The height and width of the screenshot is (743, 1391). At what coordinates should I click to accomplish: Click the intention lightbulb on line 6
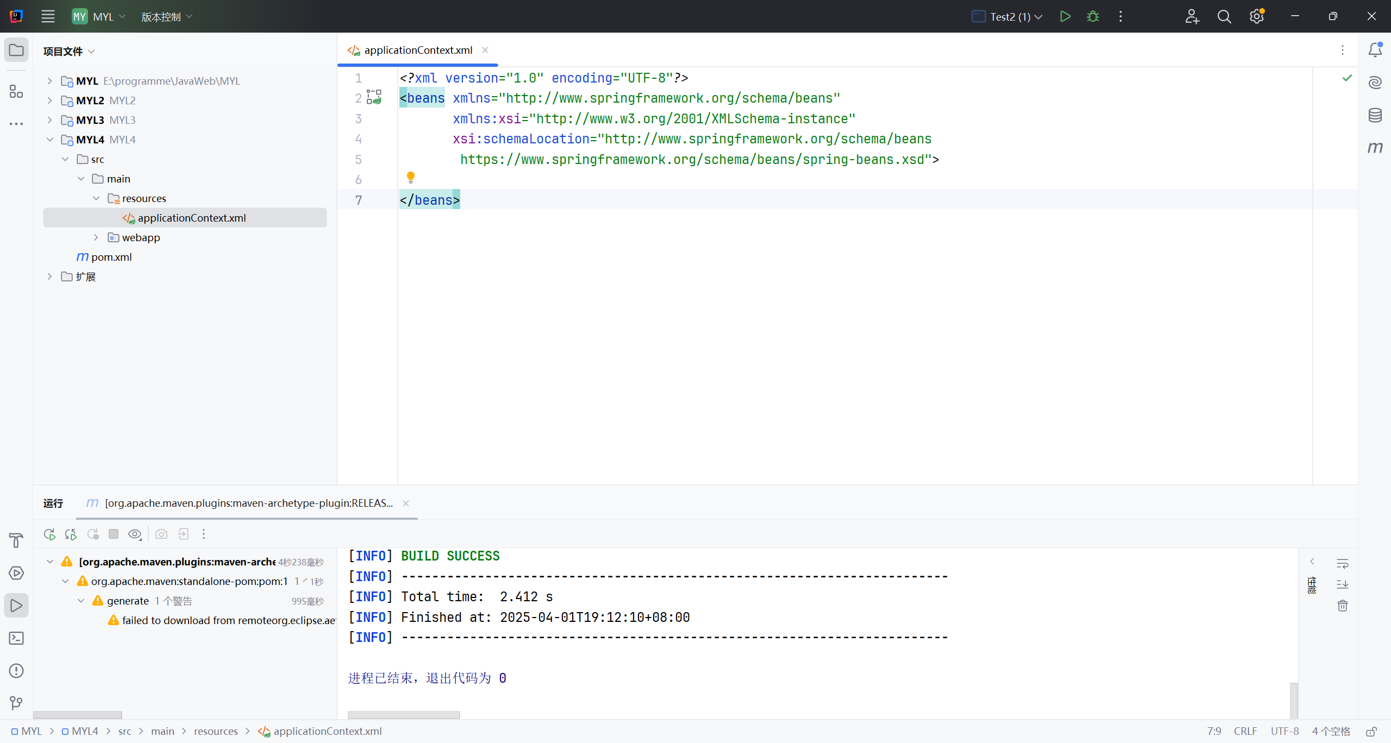411,177
